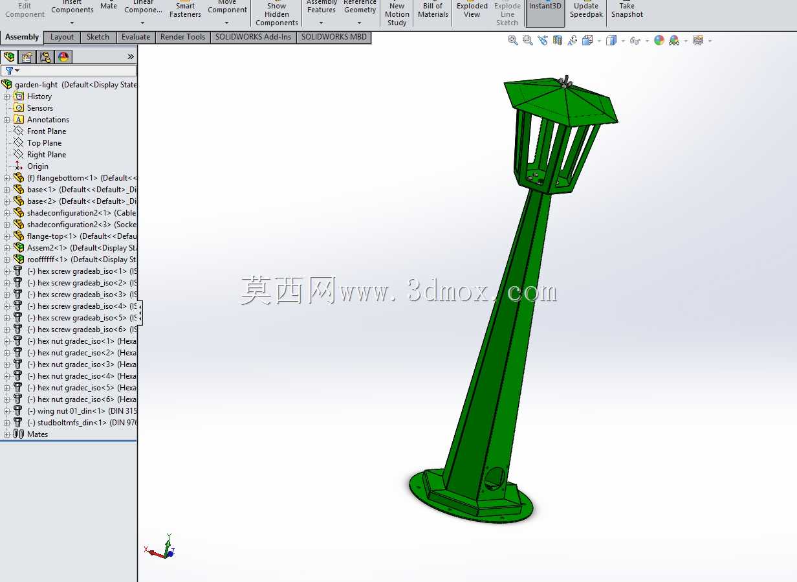This screenshot has width=797, height=582.
Task: Click the Sensors icon in tree
Action: pyautogui.click(x=19, y=108)
